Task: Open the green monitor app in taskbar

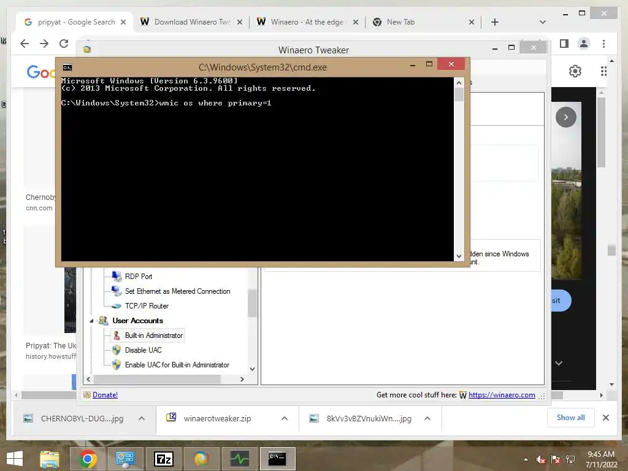Action: pos(240,459)
